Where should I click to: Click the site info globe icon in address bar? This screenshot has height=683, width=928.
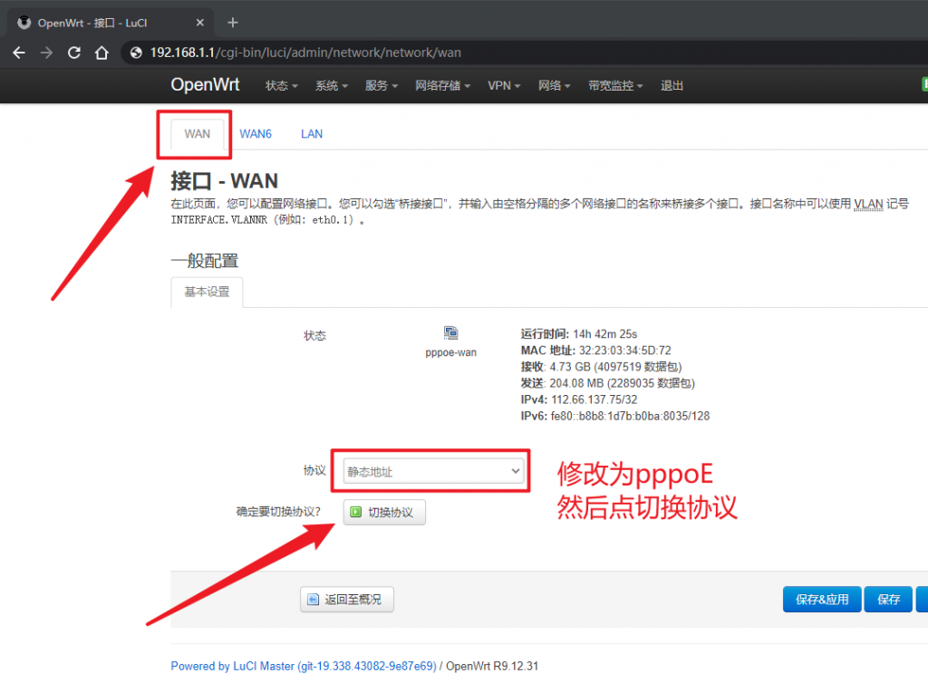(x=136, y=53)
